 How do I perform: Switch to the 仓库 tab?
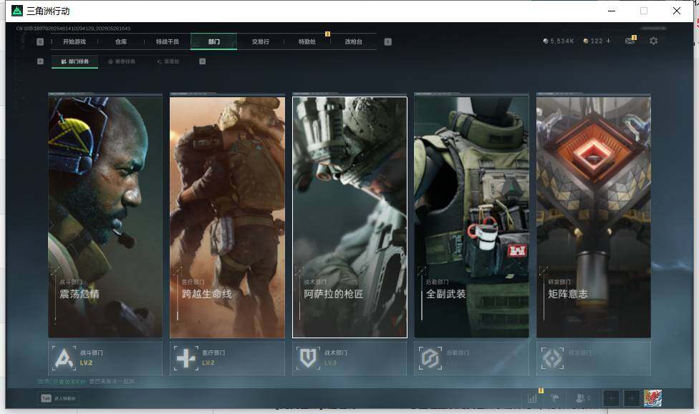coord(121,41)
